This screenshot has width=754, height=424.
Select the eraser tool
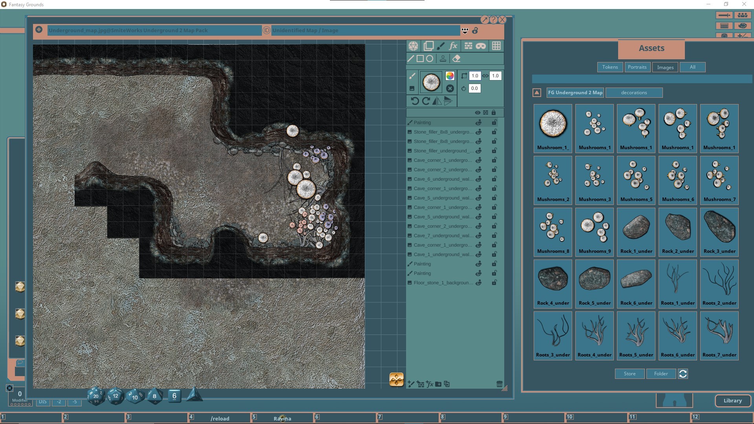tap(456, 59)
